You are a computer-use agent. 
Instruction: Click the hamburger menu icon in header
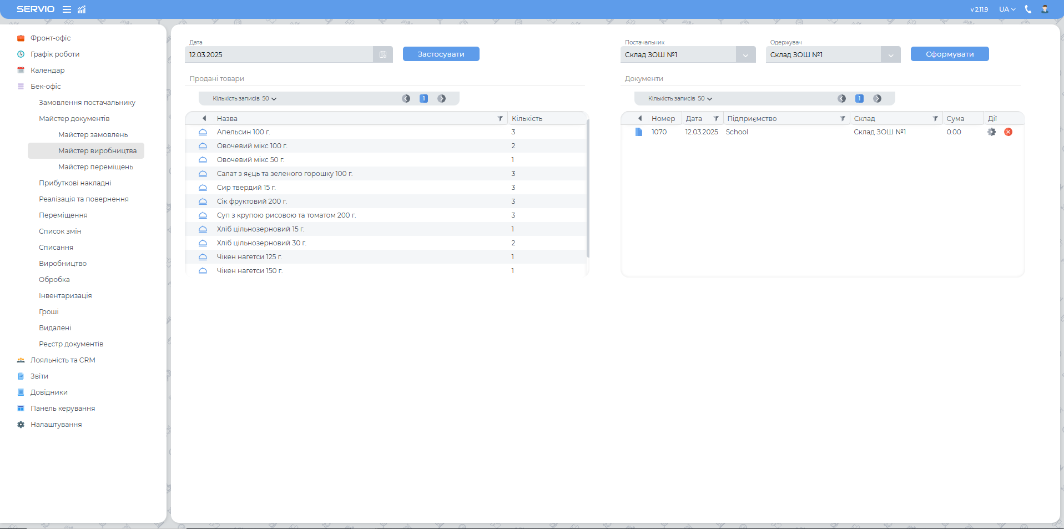click(67, 9)
